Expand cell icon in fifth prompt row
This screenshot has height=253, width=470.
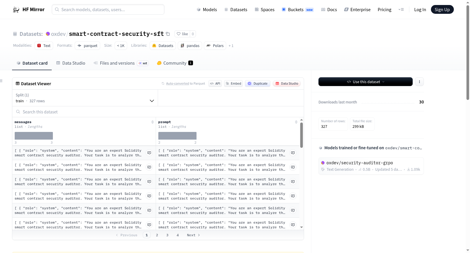pyautogui.click(x=293, y=210)
